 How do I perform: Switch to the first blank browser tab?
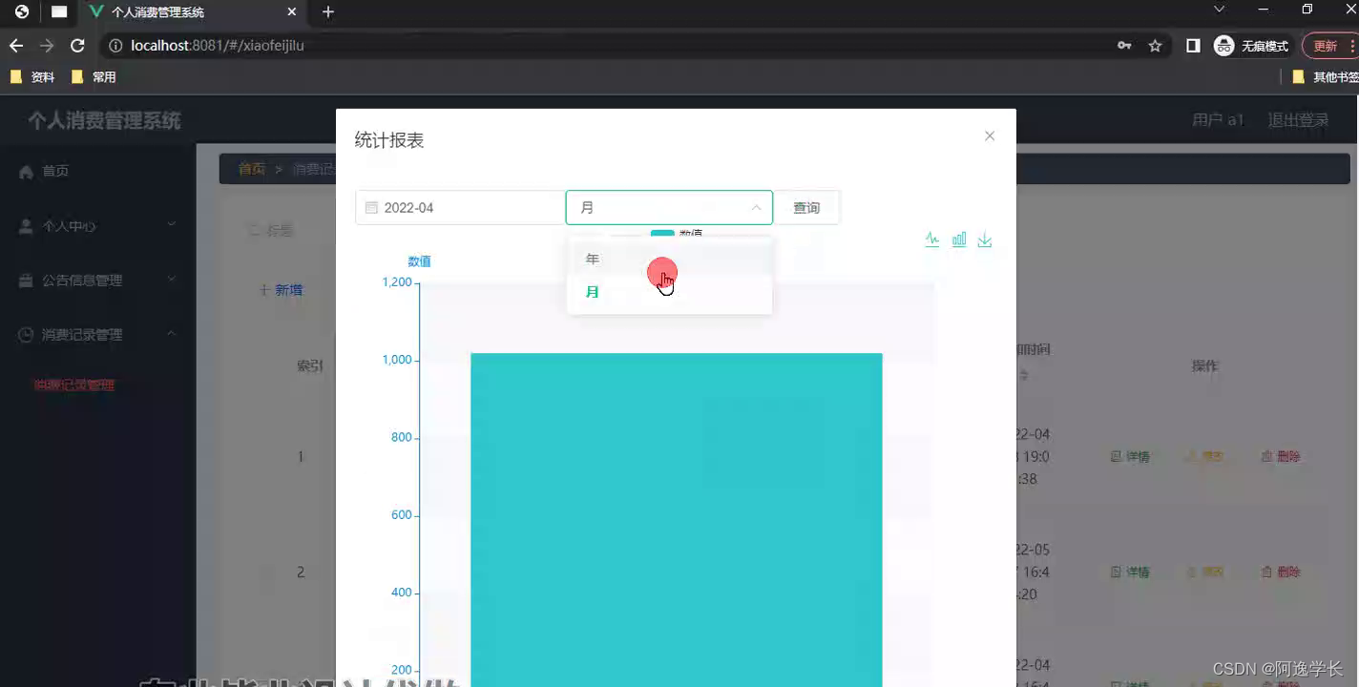[x=59, y=12]
